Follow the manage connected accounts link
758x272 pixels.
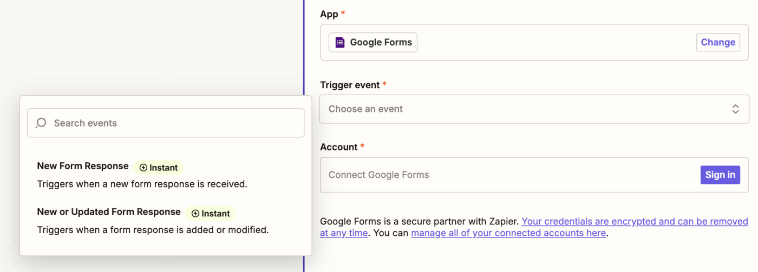pyautogui.click(x=508, y=234)
